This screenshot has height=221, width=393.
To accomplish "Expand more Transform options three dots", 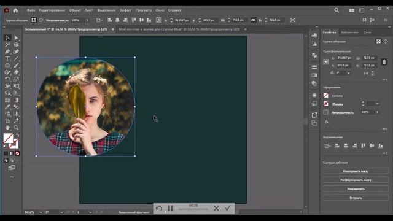I will click(x=385, y=79).
